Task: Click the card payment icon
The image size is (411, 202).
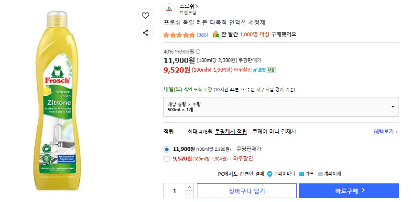Action: pyautogui.click(x=301, y=174)
